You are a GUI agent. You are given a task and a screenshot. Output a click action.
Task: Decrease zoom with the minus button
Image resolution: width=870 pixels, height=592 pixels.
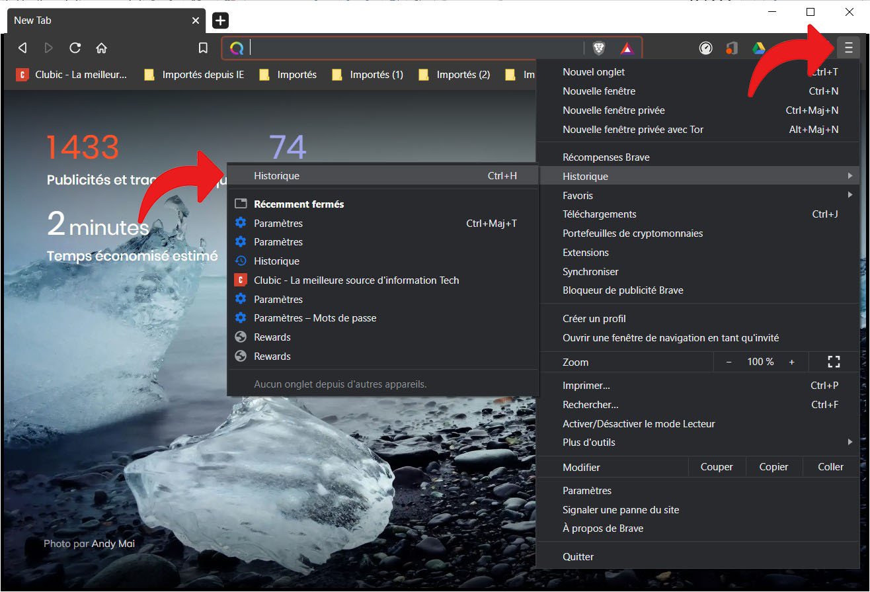click(729, 362)
